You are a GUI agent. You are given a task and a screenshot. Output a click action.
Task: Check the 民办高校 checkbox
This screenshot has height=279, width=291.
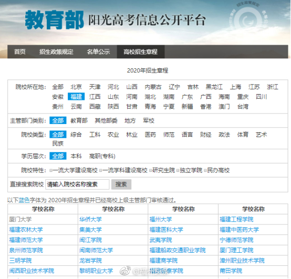click(205, 170)
